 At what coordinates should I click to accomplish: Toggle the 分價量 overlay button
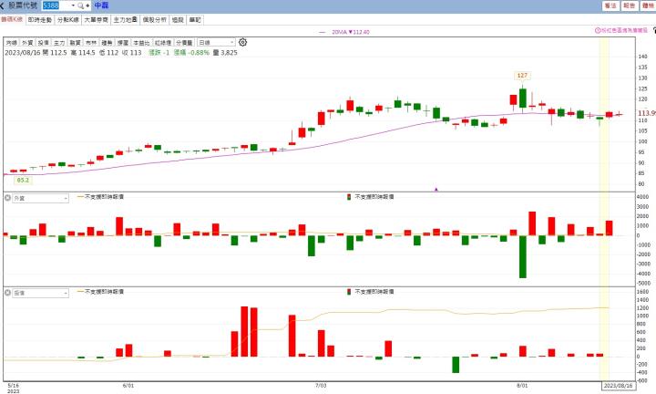(x=184, y=43)
